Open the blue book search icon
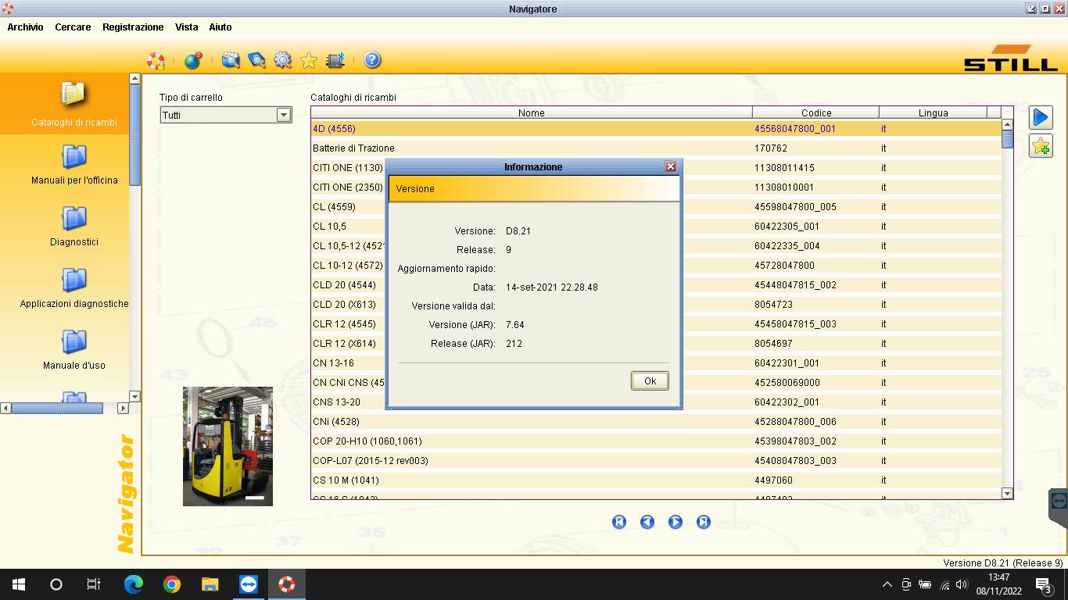The height and width of the screenshot is (600, 1068). [x=256, y=60]
